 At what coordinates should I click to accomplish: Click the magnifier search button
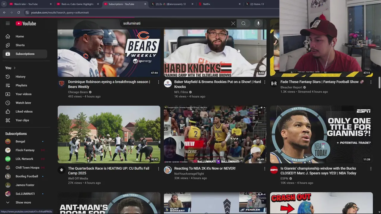click(243, 23)
